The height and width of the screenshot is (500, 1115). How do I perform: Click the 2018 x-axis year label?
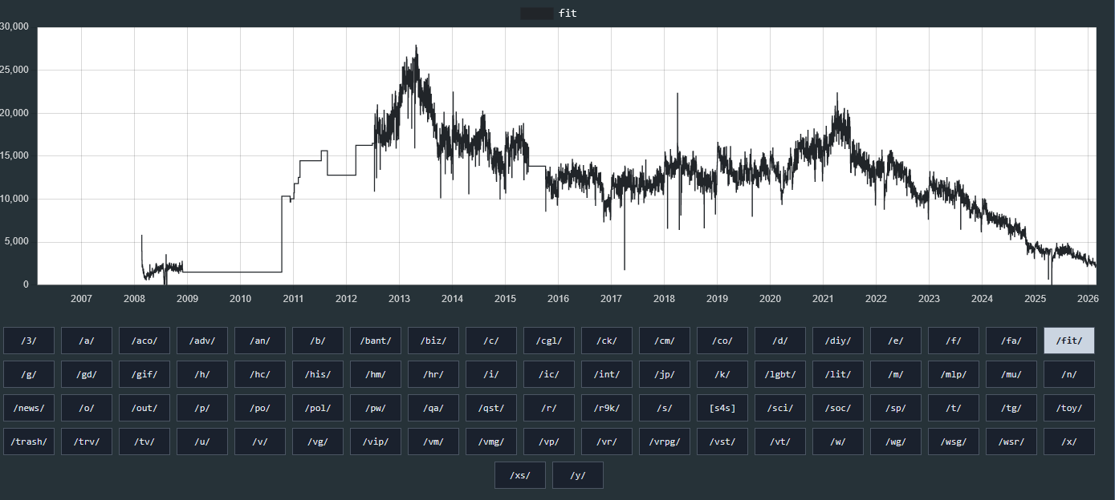664,299
